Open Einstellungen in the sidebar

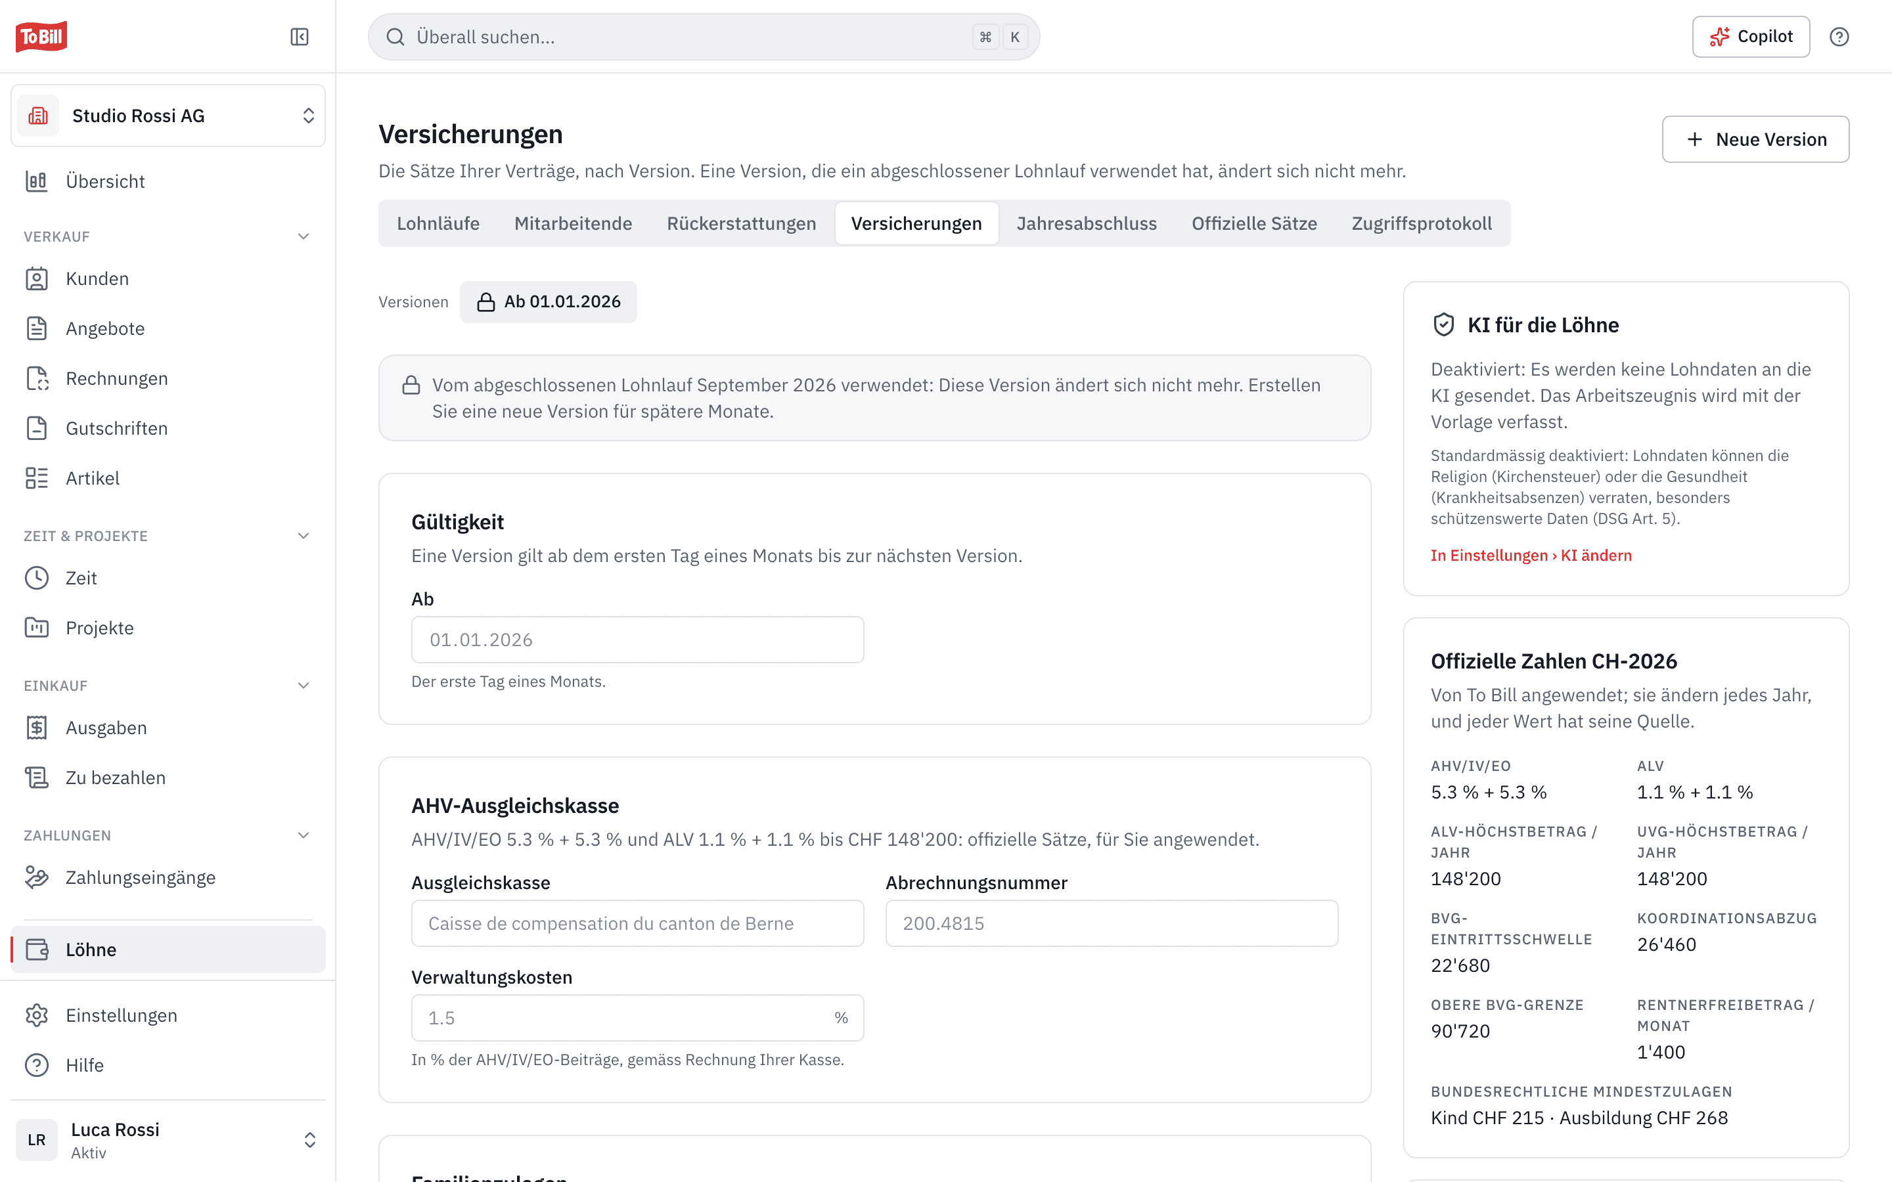168,1015
